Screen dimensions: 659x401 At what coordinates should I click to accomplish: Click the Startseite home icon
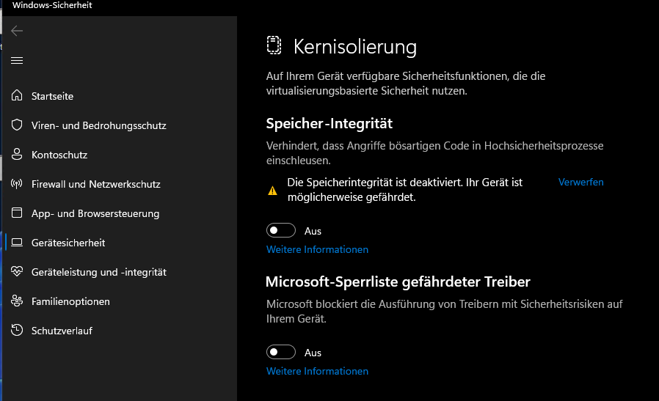(17, 95)
